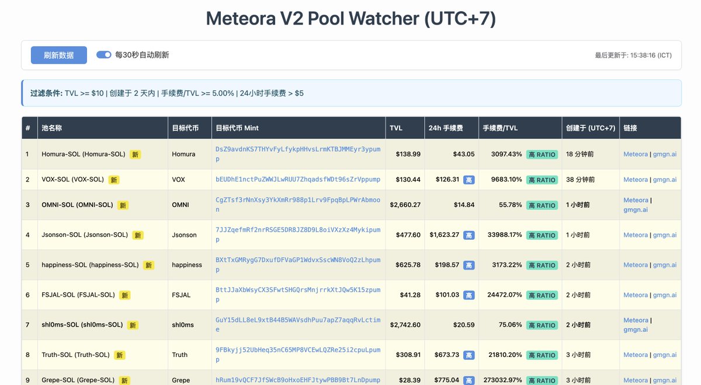Click the OMNI mint address CgZTsf3rNnXsy3...
Image resolution: width=701 pixels, height=385 pixels.
pyautogui.click(x=298, y=204)
